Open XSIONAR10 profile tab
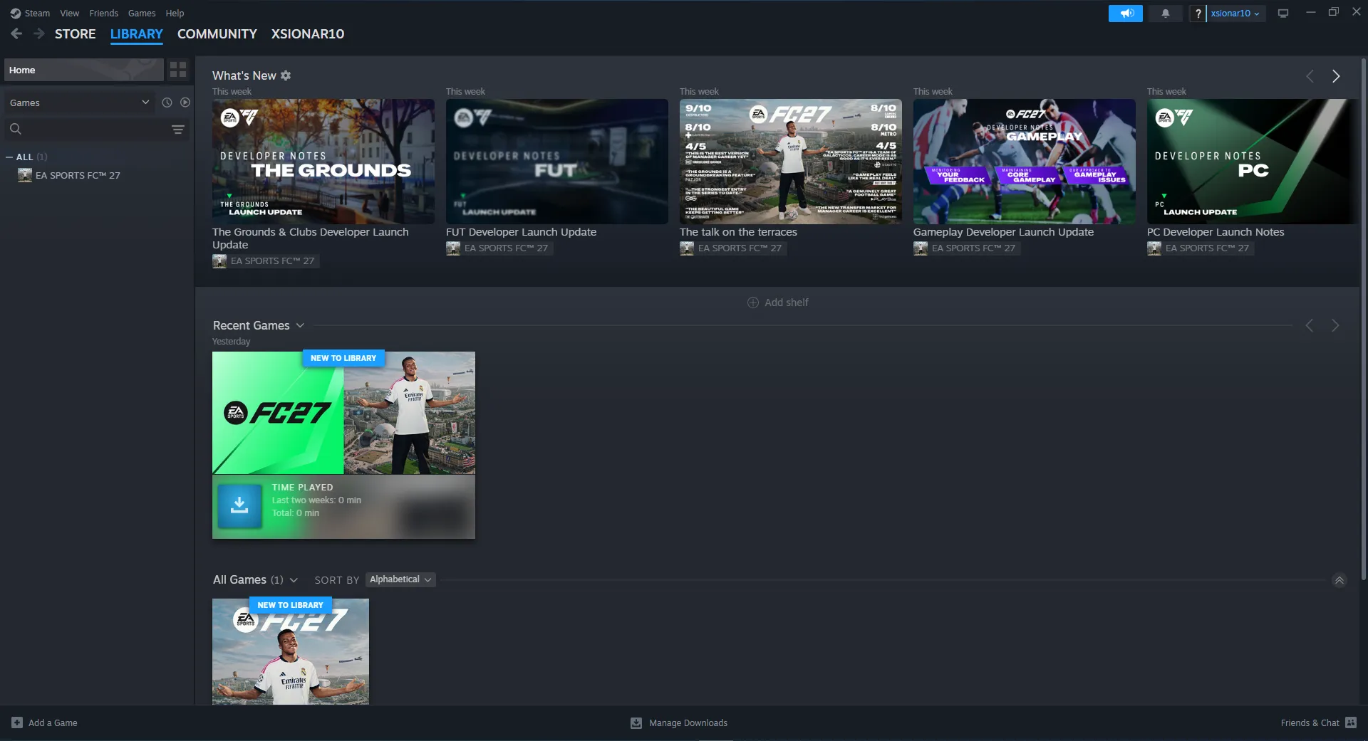 [308, 33]
